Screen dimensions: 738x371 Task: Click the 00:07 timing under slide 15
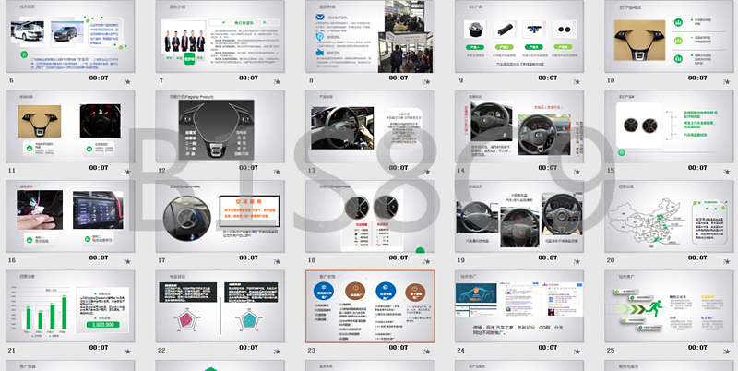click(697, 168)
